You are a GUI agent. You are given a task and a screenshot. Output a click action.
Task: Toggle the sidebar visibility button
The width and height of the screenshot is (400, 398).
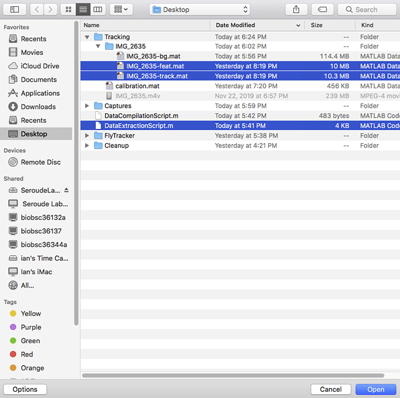click(x=14, y=10)
